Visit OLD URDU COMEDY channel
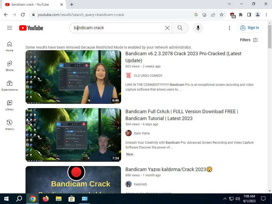The image size is (272, 204). pyautogui.click(x=148, y=76)
